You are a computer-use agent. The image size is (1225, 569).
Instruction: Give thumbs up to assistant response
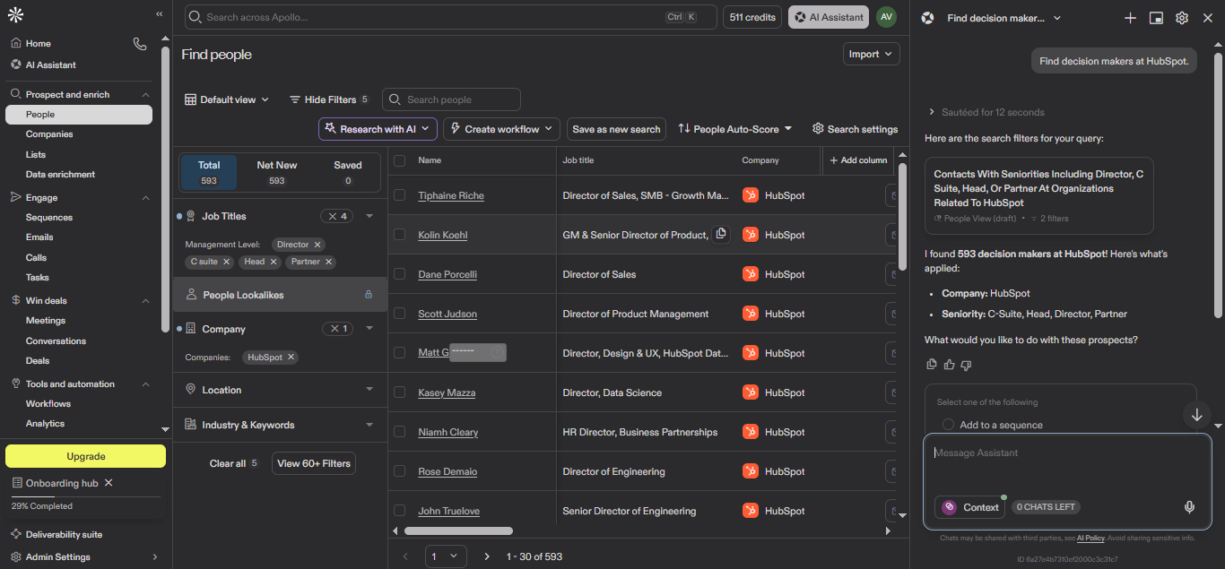click(949, 365)
